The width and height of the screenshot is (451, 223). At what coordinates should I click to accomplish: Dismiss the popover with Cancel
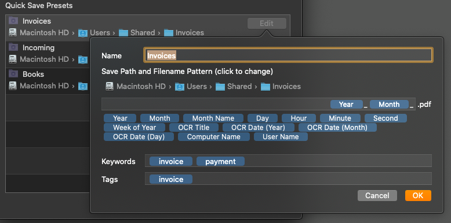coord(377,195)
